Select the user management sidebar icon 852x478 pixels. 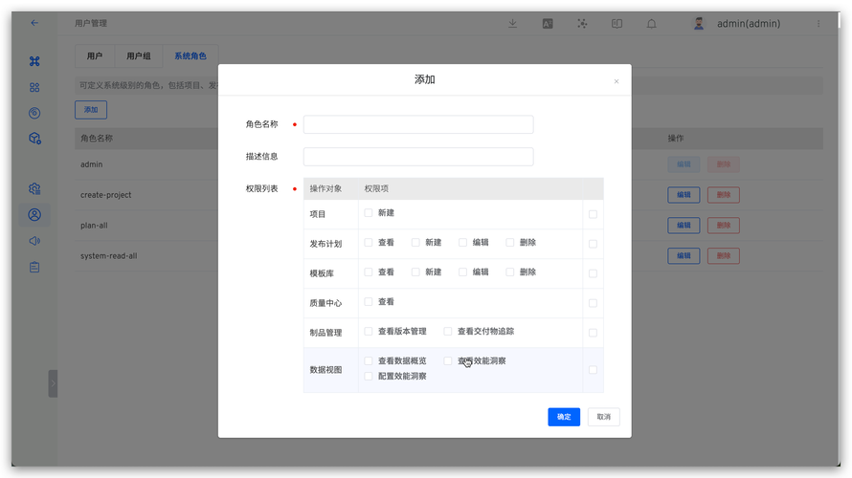34,215
